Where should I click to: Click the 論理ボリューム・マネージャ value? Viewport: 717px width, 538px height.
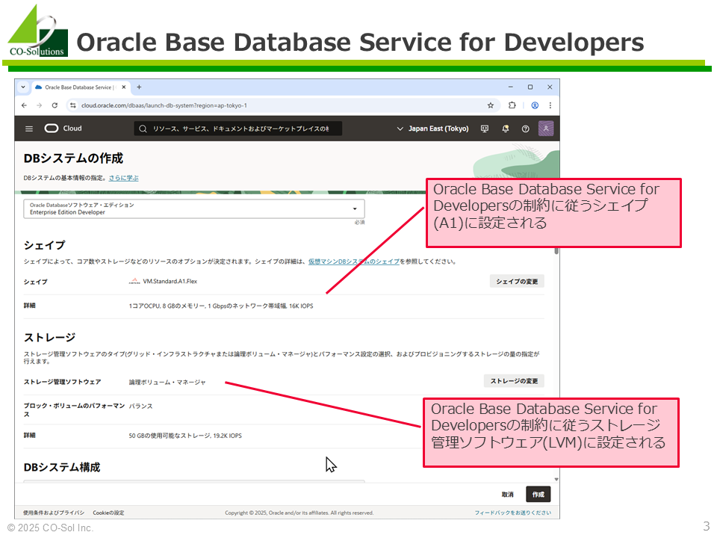167,382
